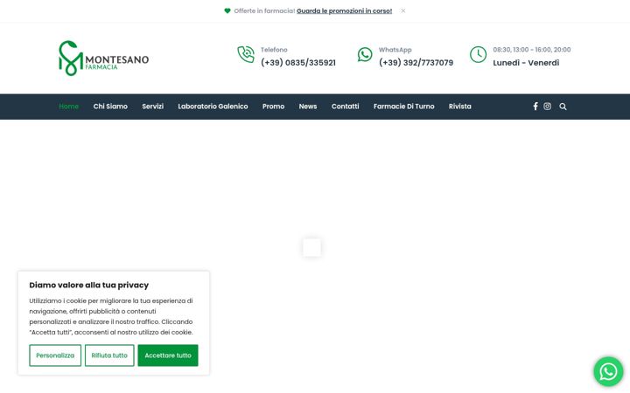Click the WhatsApp label in header
The height and width of the screenshot is (393, 630).
395,50
